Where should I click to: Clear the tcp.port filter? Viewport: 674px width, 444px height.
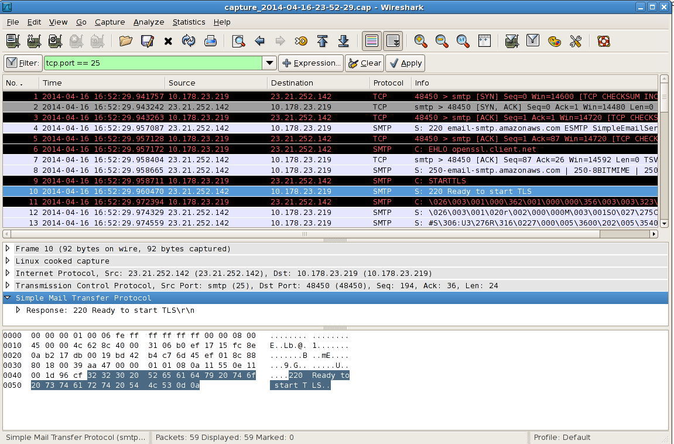[x=364, y=63]
